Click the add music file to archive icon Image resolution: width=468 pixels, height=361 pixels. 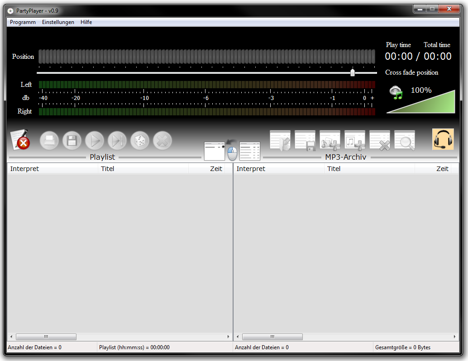pyautogui.click(x=355, y=140)
